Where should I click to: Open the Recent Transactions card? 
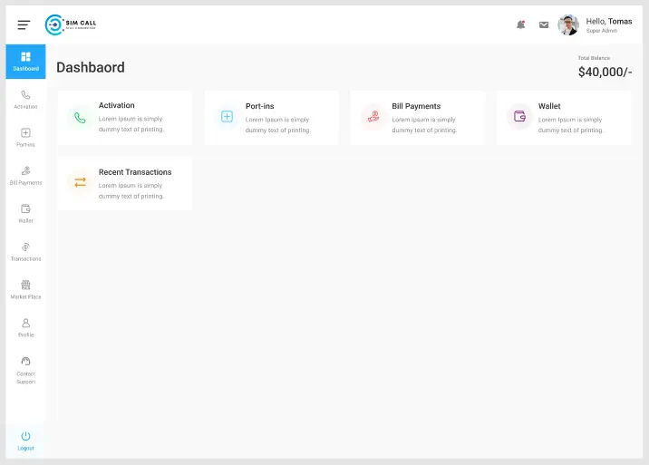[125, 183]
